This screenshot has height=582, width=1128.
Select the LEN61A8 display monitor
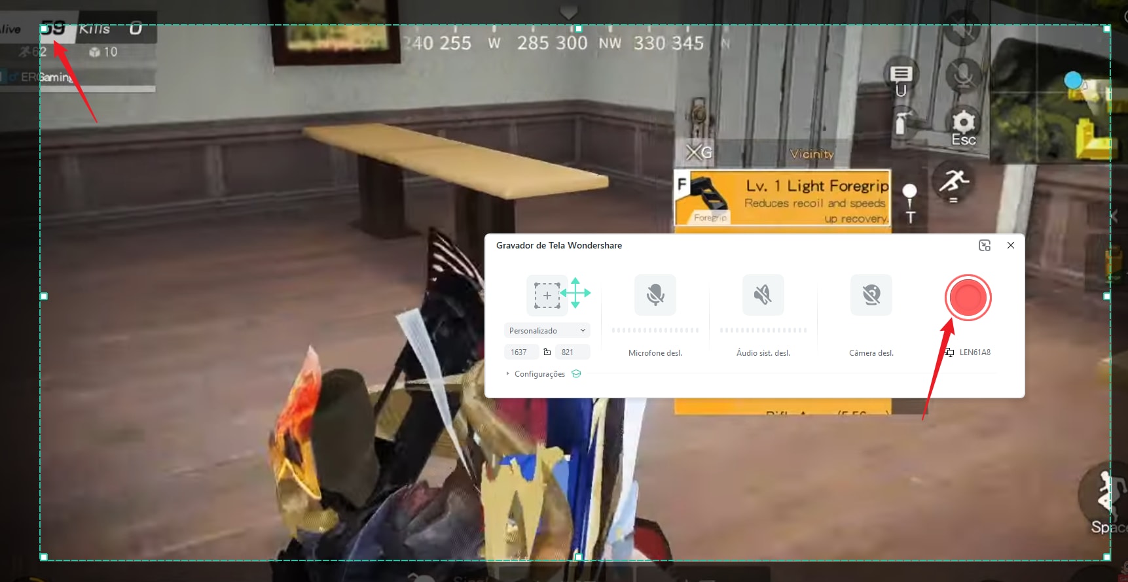click(x=968, y=352)
